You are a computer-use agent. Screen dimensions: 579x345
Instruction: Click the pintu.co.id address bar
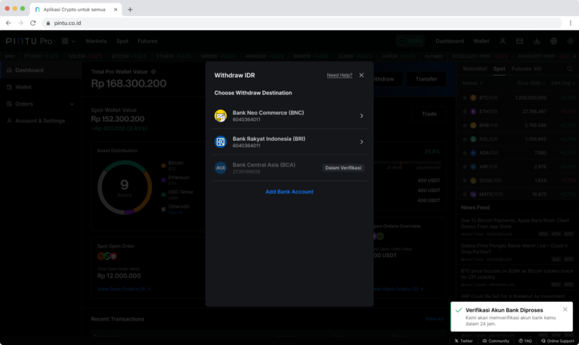[302, 23]
